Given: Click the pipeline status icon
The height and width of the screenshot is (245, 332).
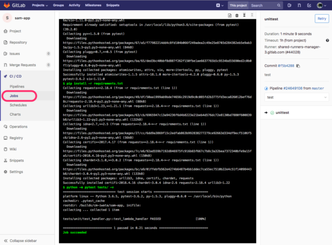Looking at the screenshot, I should tap(266, 89).
